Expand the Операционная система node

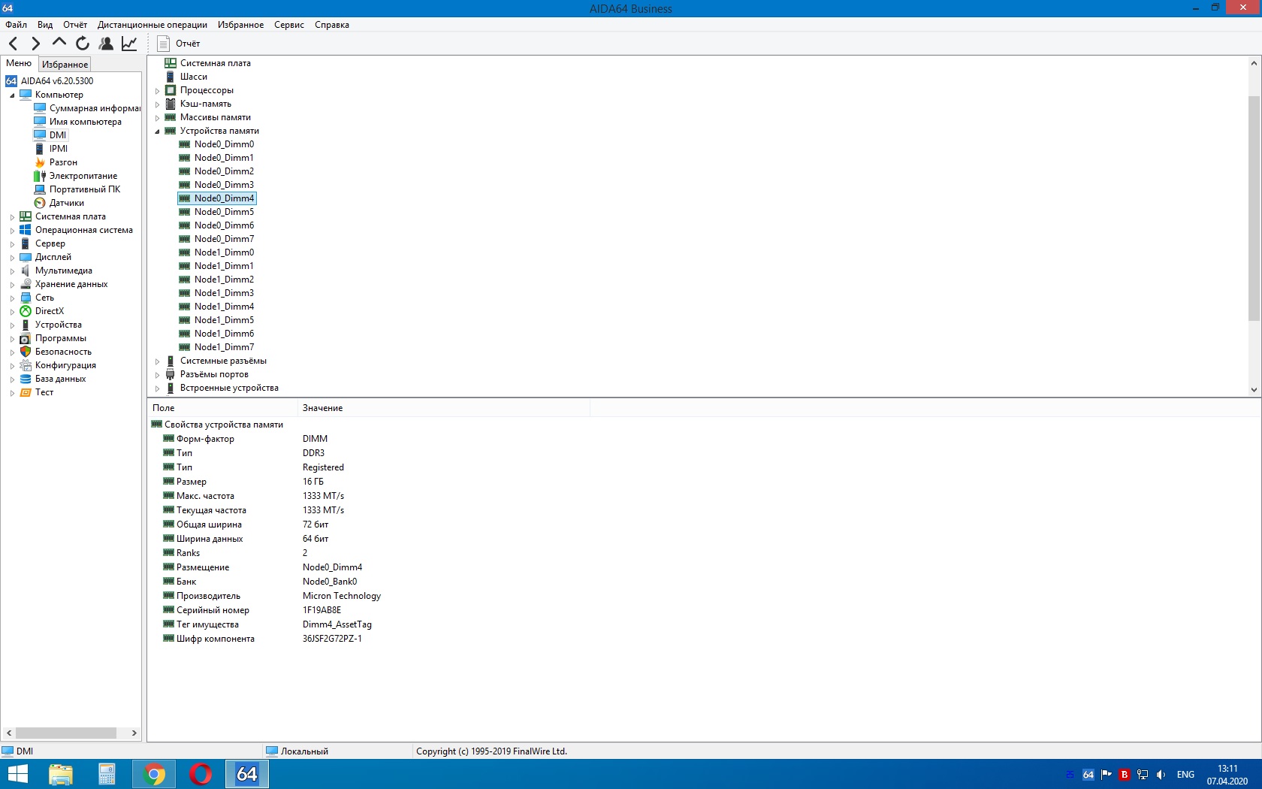coord(12,231)
